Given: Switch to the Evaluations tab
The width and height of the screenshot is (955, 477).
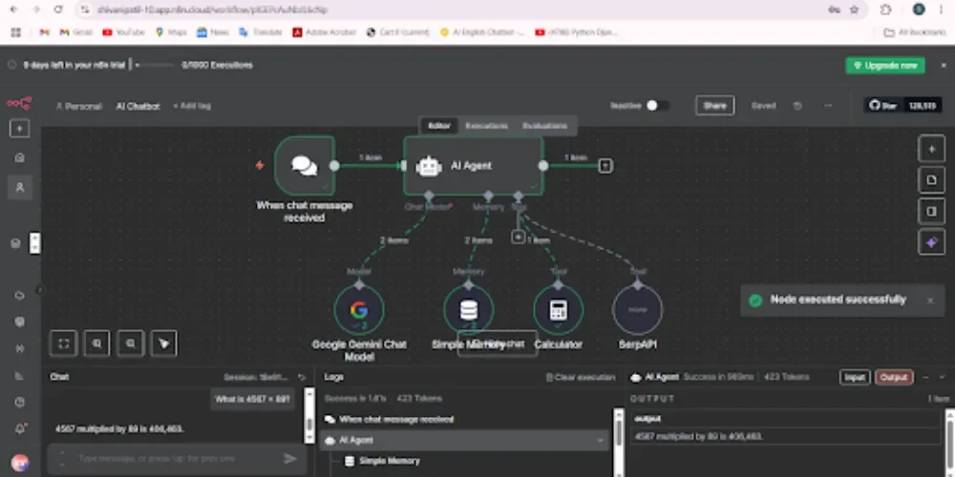Looking at the screenshot, I should click(x=544, y=126).
